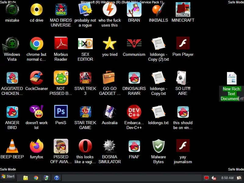
Task: Click into the 'New Rich Text Document' rename field
Action: 231,94
